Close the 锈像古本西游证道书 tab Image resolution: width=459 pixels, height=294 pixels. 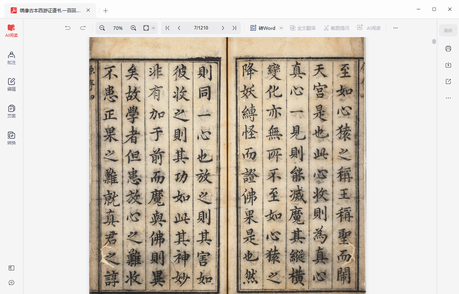[x=88, y=10]
